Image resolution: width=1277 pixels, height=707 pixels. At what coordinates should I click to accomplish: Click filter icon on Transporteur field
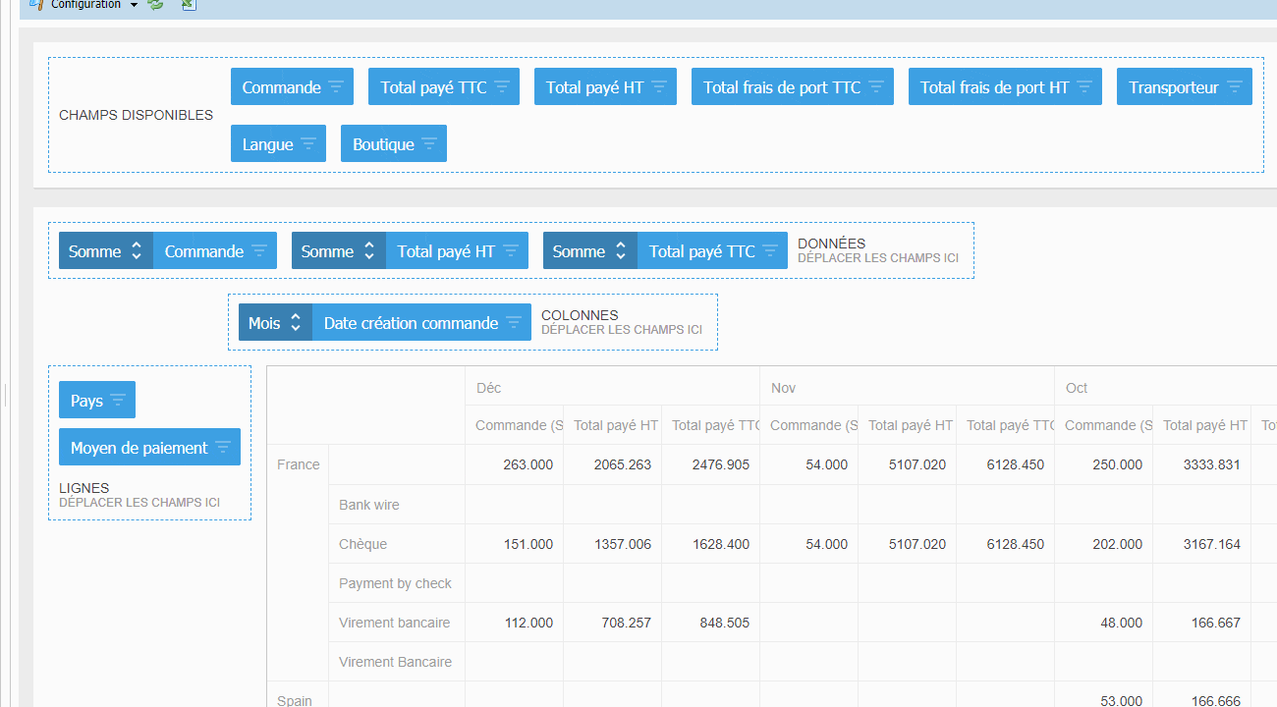click(1234, 87)
